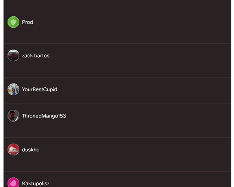Open Kaktupolisz's pink avatar icon
Screen dimensions: 234x187
click(13, 182)
